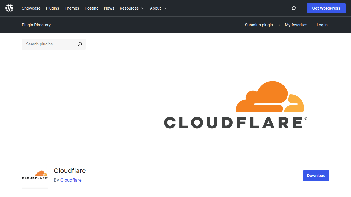Click the Get WordPress button

(326, 8)
